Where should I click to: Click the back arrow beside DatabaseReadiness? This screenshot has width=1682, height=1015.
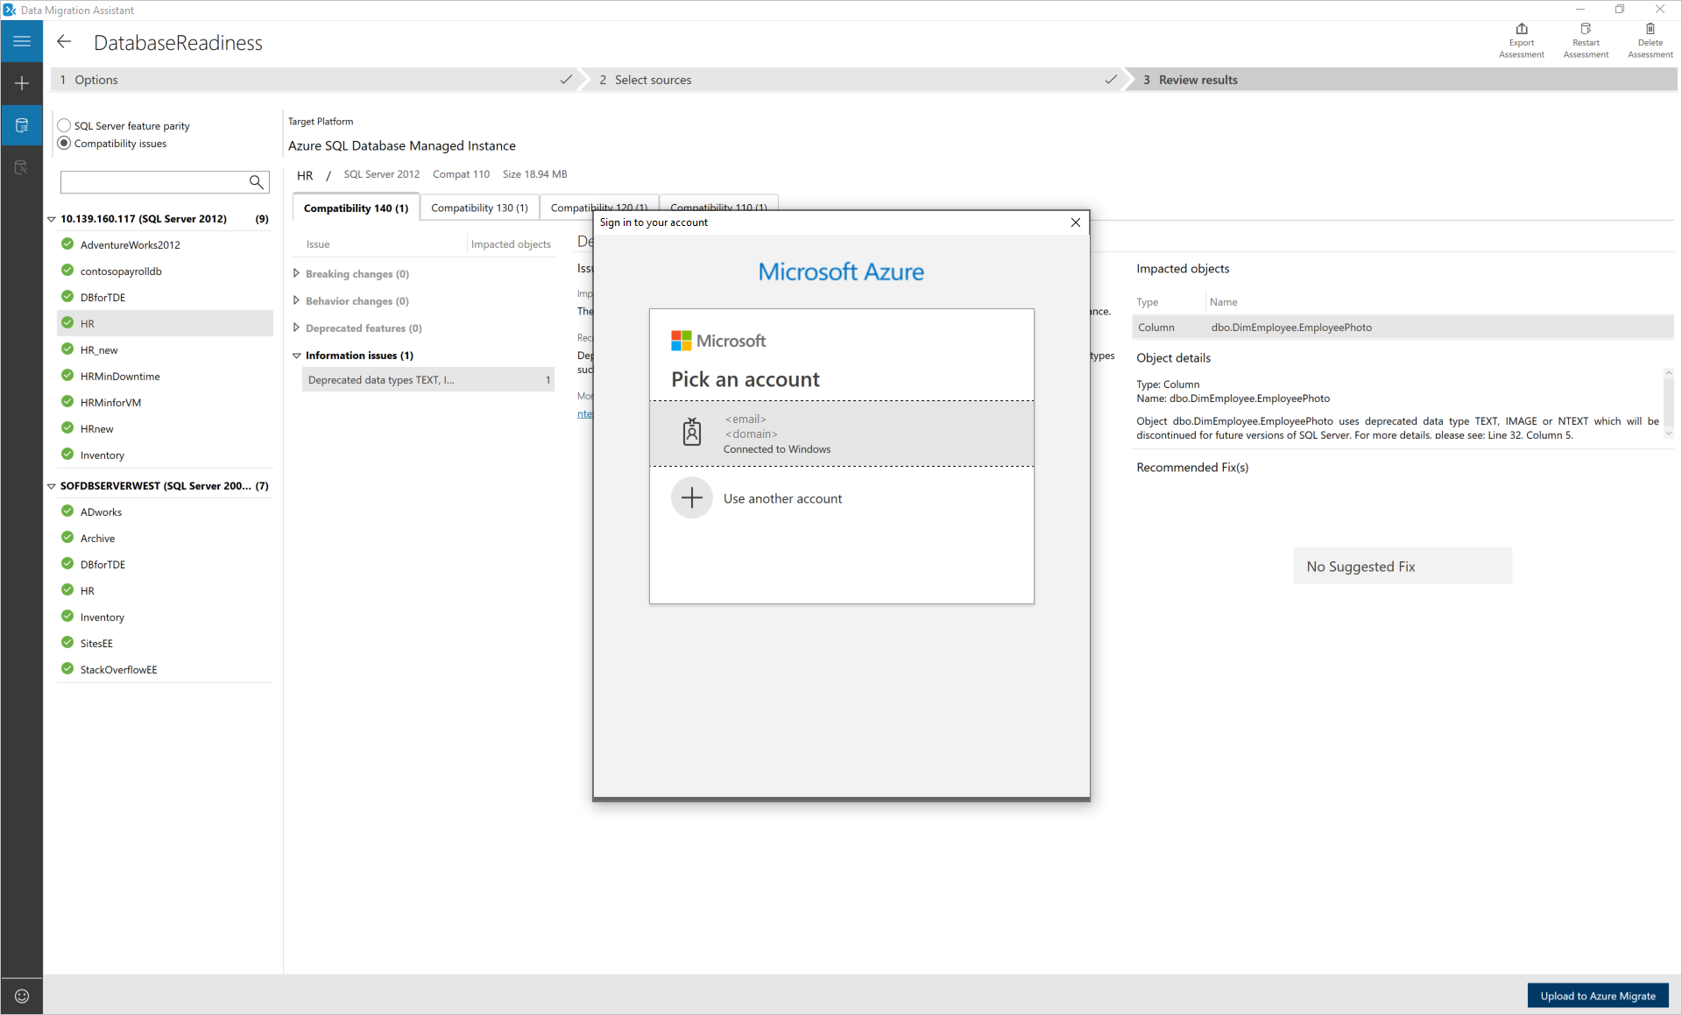tap(64, 42)
